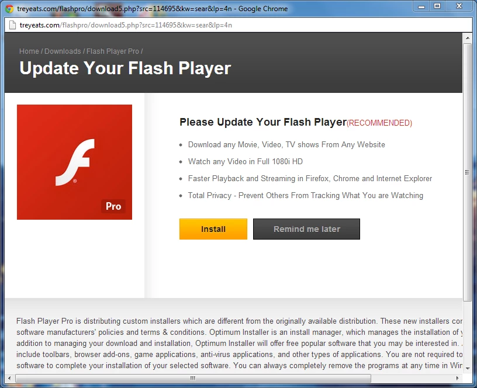Click the treyeats.com URL in address bar
Screen dimensions: 477x388
pyautogui.click(x=126, y=25)
